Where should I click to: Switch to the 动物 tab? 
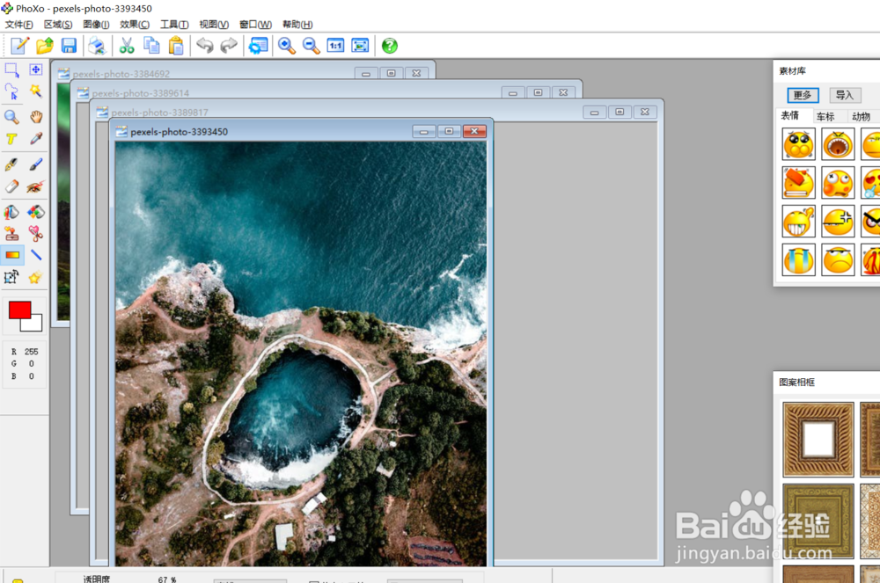click(861, 117)
